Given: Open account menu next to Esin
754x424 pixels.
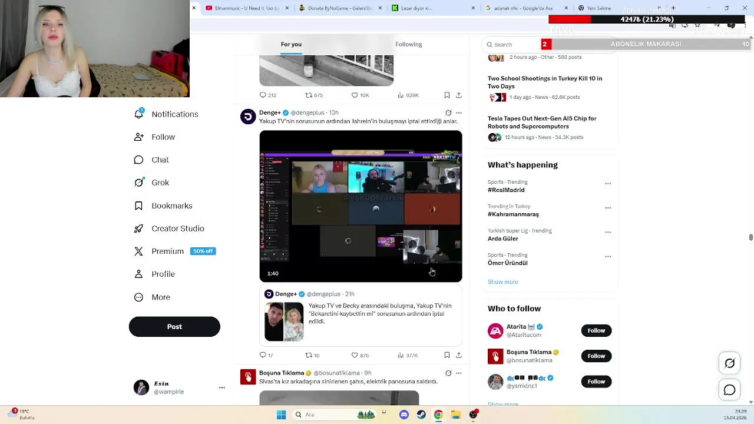Looking at the screenshot, I should [x=222, y=387].
